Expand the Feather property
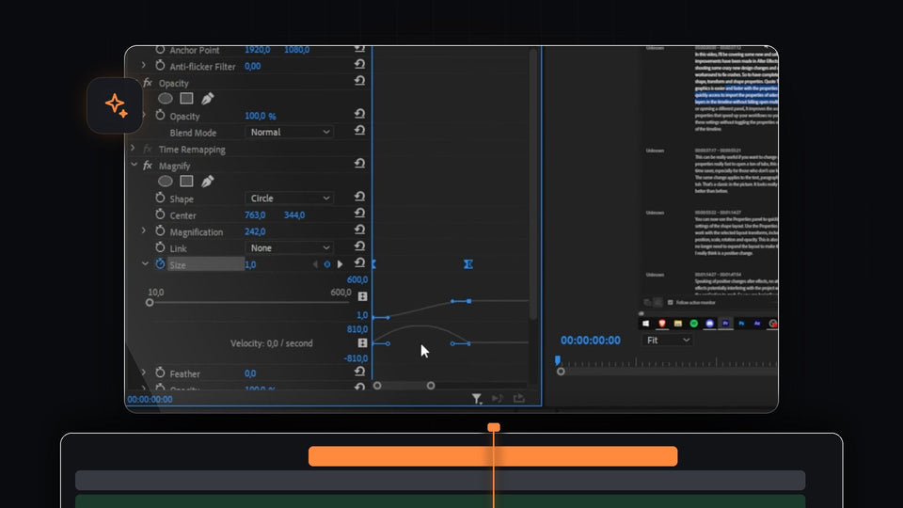Image resolution: width=903 pixels, height=508 pixels. (143, 373)
